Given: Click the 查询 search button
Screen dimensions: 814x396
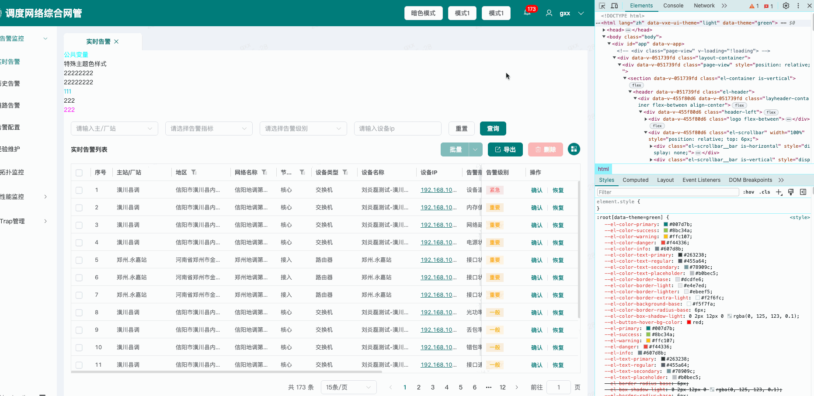Looking at the screenshot, I should coord(493,129).
